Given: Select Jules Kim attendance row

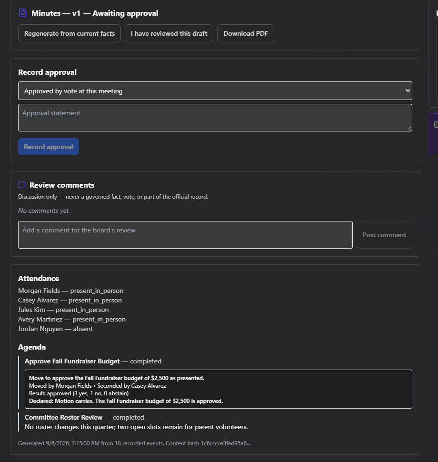Looking at the screenshot, I should (x=63, y=310).
